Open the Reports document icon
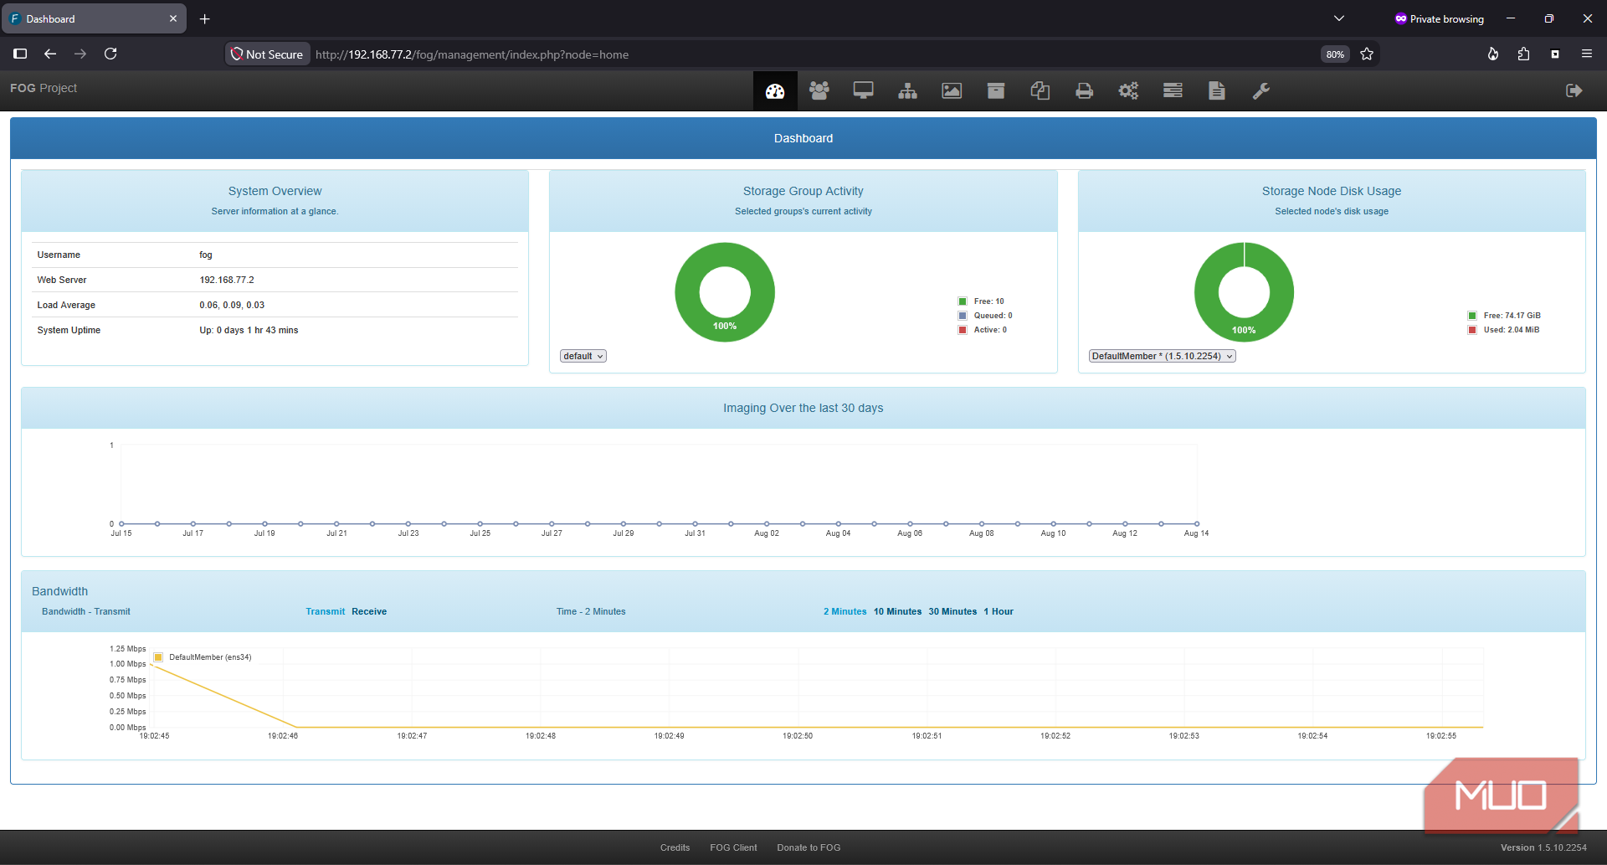This screenshot has height=865, width=1607. pyautogui.click(x=1217, y=90)
